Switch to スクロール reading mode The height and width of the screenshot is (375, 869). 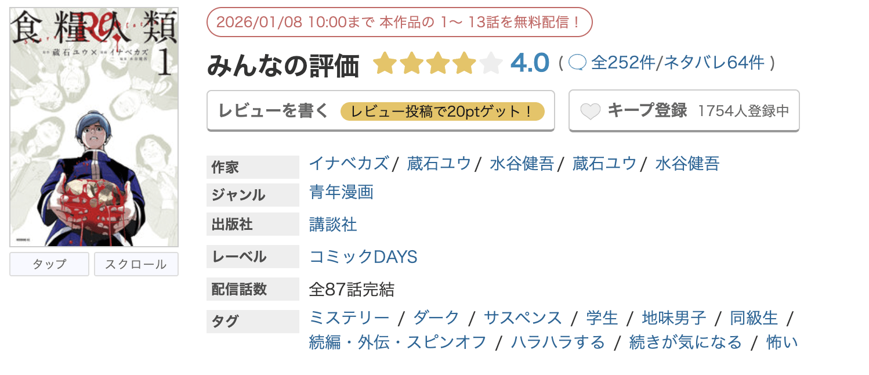point(136,264)
